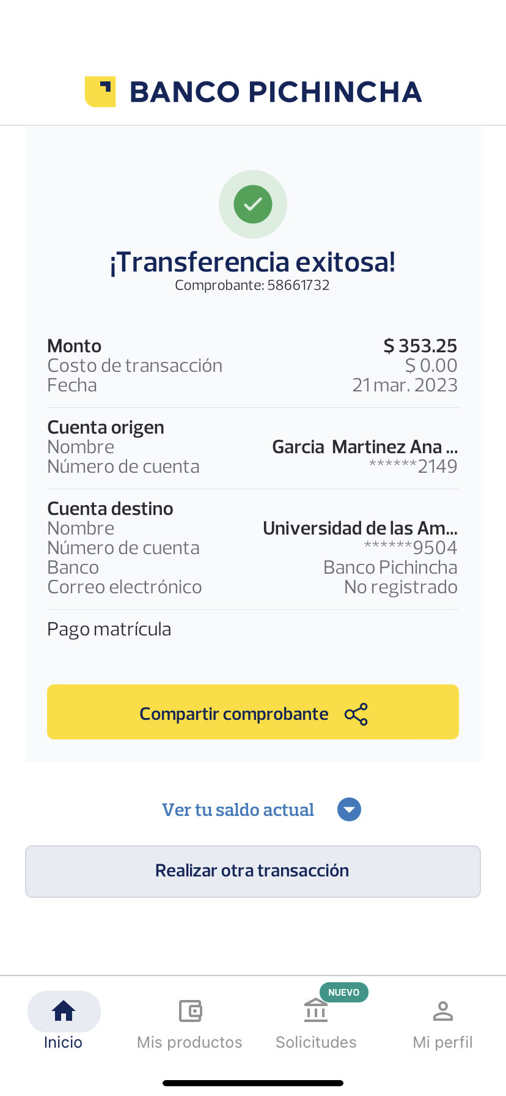The image size is (506, 1096).
Task: Expand balance with the blue arrow
Action: tap(349, 810)
